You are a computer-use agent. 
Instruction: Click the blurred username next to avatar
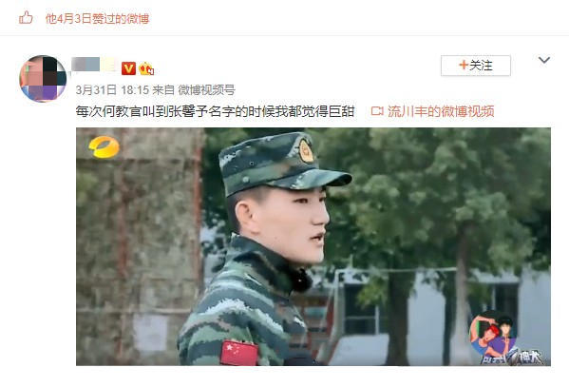pos(93,65)
